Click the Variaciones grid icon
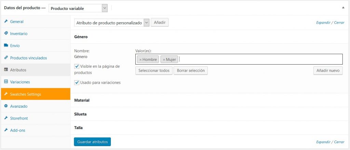This screenshot has width=350, height=150. click(6, 82)
